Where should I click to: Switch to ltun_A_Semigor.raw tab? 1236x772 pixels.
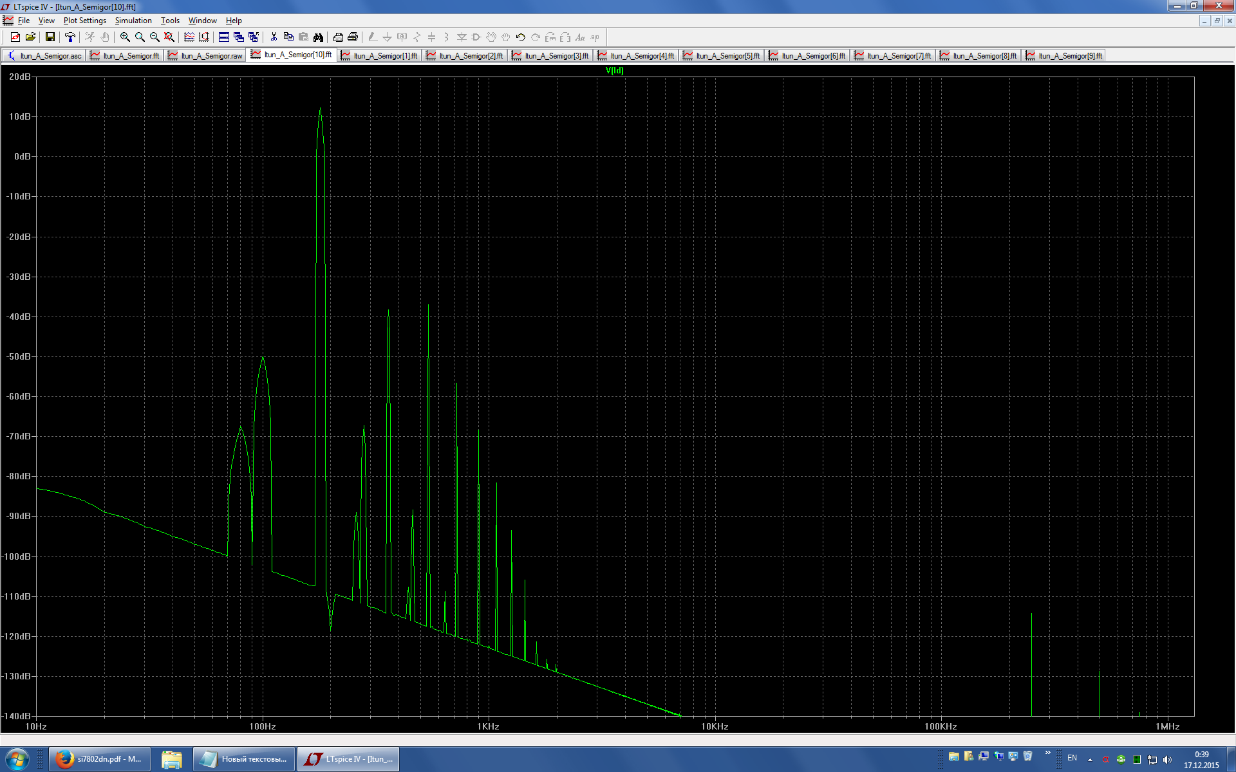206,56
